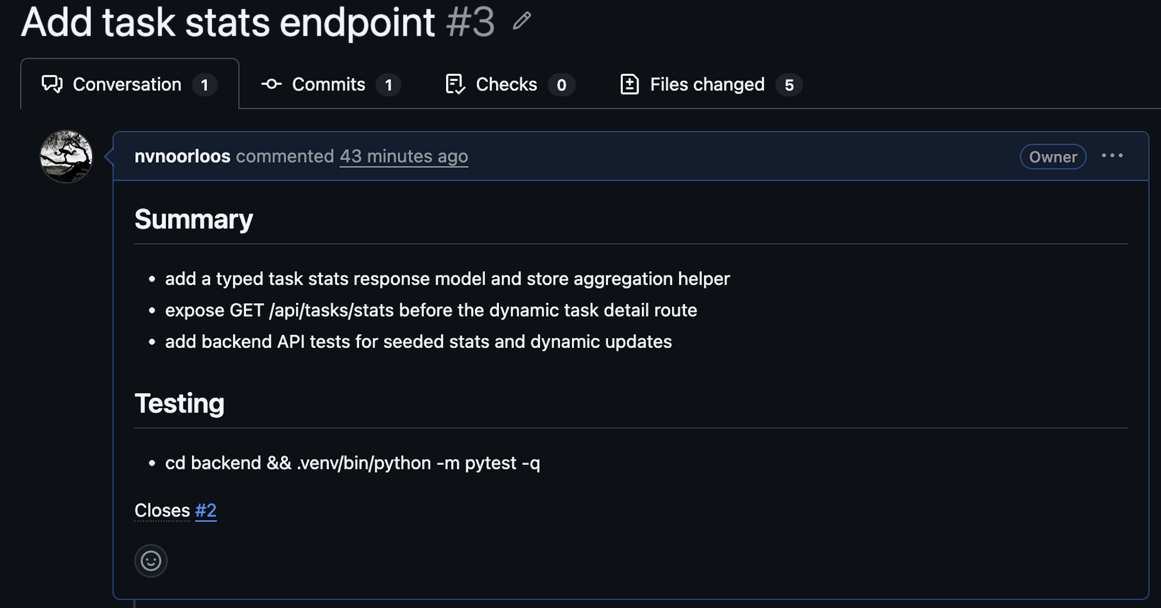
Task: Click the Commits branch icon
Action: (272, 84)
